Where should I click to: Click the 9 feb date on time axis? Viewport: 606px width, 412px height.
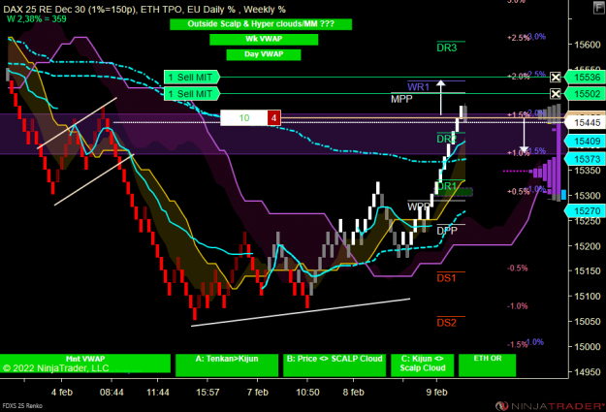coord(436,393)
